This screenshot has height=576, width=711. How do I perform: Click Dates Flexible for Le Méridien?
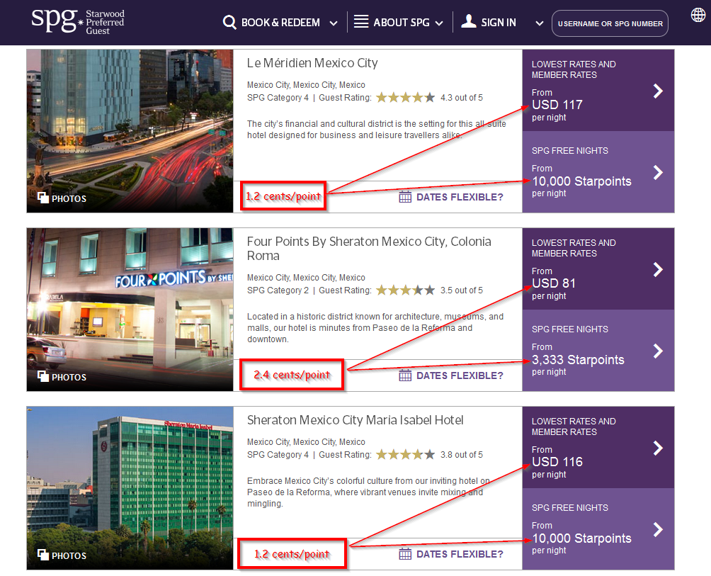click(460, 197)
